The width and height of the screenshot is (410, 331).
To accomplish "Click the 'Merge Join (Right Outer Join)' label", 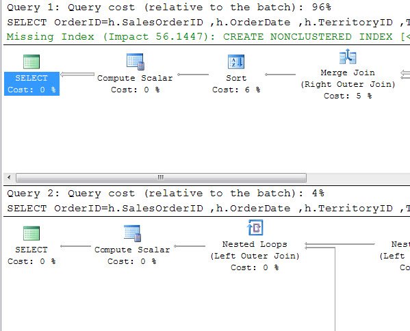I will pyautogui.click(x=348, y=79).
